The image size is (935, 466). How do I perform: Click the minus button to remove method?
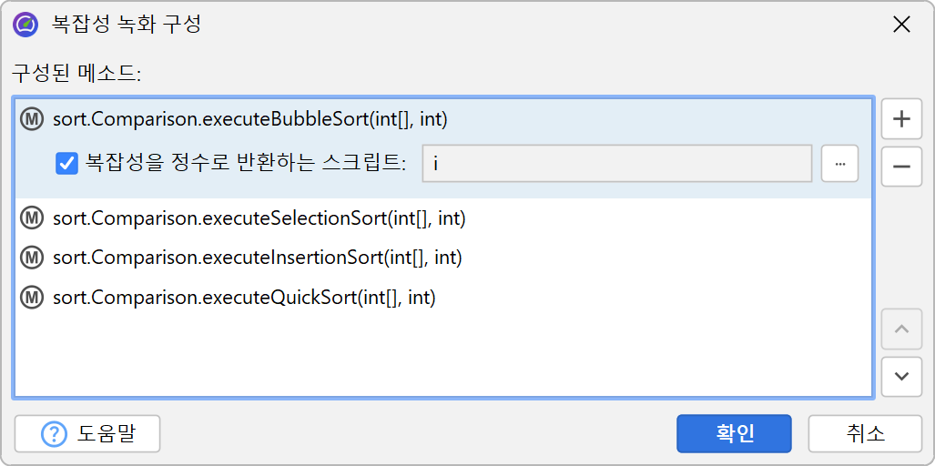pos(901,167)
